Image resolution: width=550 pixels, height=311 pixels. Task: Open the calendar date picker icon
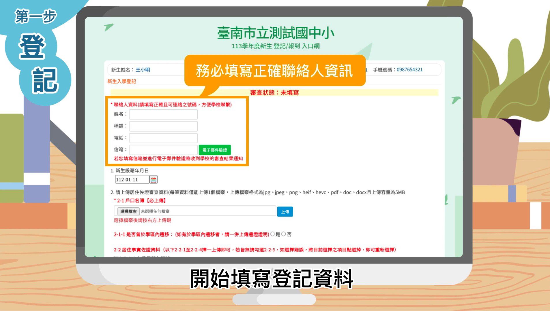click(154, 180)
